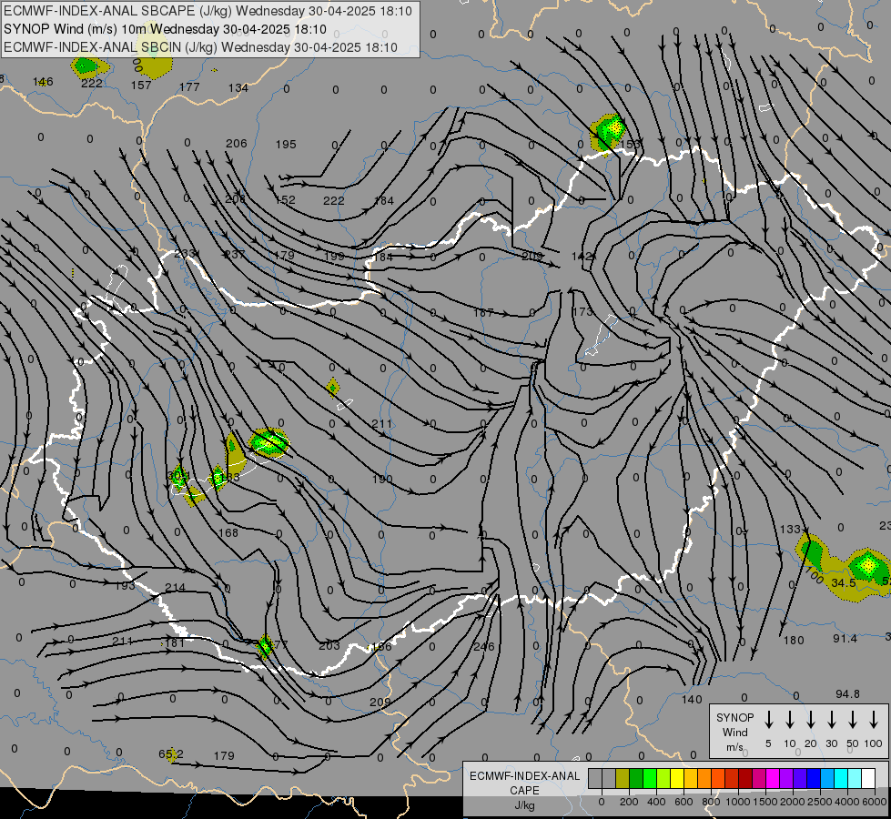This screenshot has height=819, width=891.
Task: Pick the pure yellow CAPE legend swatch
Action: point(677,779)
